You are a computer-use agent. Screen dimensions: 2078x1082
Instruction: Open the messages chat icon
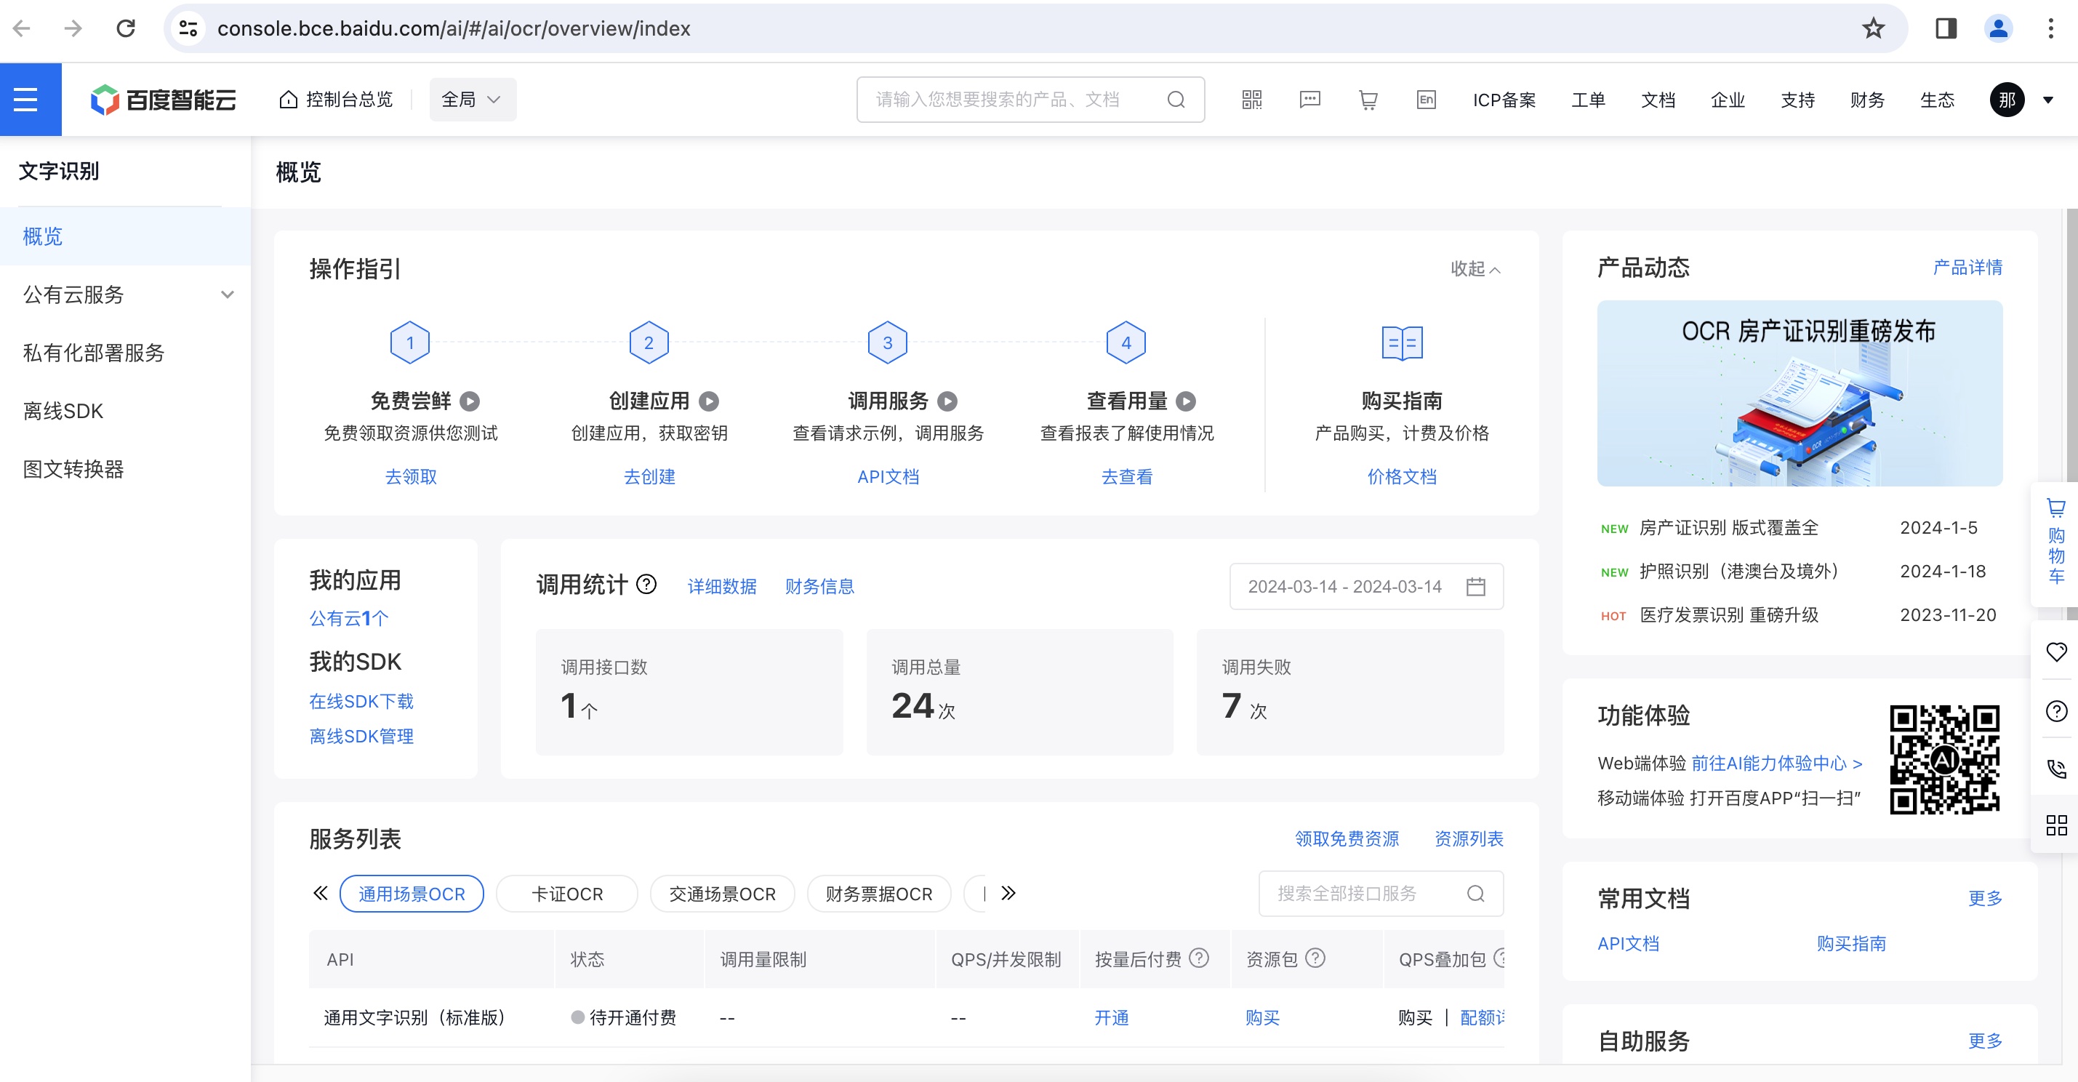click(1310, 99)
